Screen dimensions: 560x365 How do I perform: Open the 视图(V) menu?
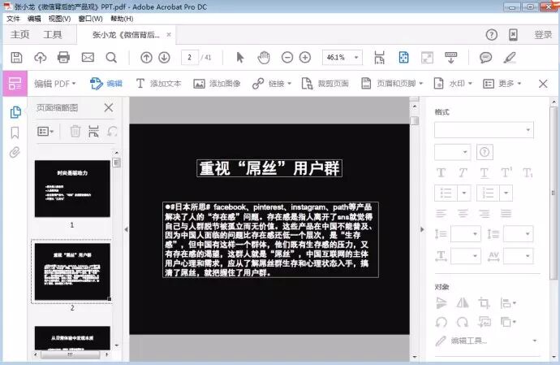pyautogui.click(x=59, y=19)
